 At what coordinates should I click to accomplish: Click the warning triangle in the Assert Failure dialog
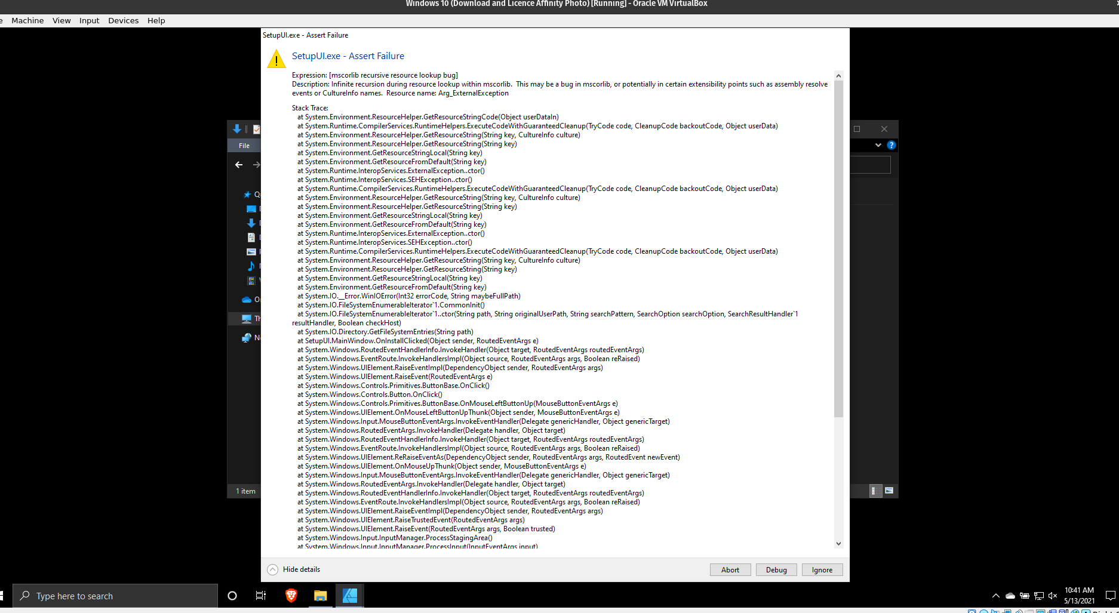[276, 58]
